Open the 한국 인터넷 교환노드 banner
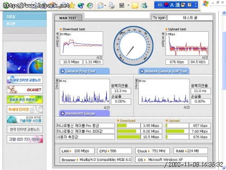Image resolution: width=226 pixels, height=170 pixels. (25, 129)
